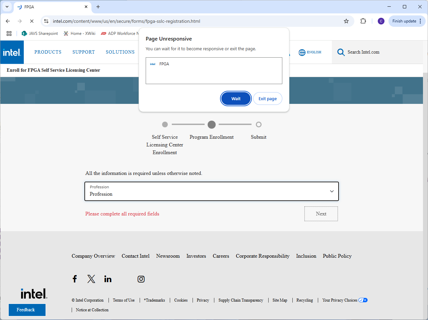Open the Support menu
The height and width of the screenshot is (320, 428).
pos(83,52)
